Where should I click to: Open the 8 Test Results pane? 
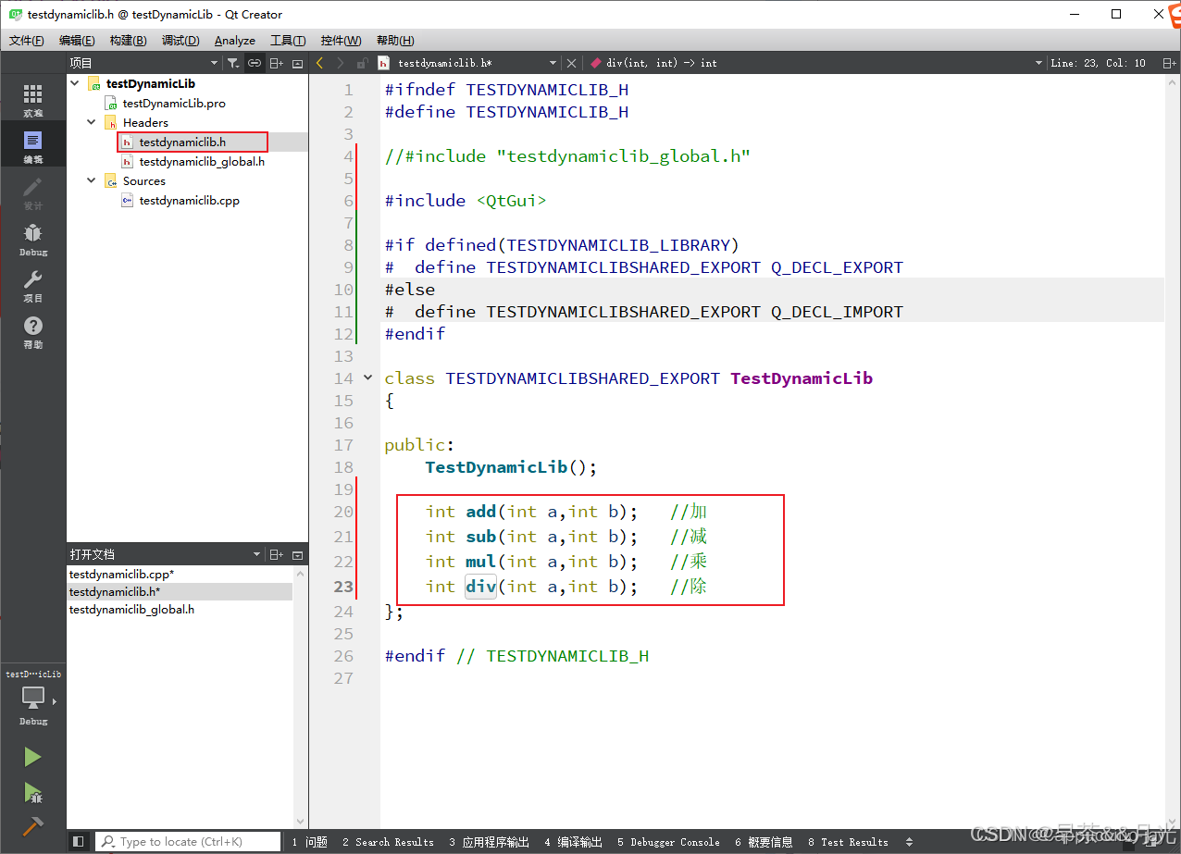coord(848,842)
